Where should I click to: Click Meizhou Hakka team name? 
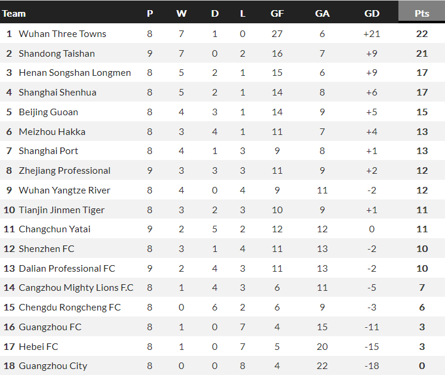[x=52, y=132]
